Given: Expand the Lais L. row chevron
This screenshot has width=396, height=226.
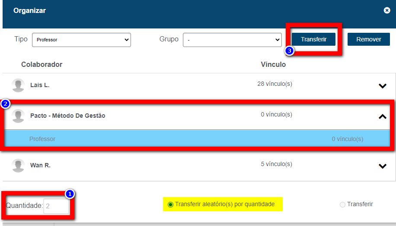Looking at the screenshot, I should 382,86.
